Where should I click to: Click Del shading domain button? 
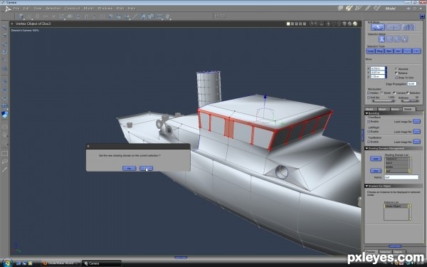pyautogui.click(x=376, y=171)
